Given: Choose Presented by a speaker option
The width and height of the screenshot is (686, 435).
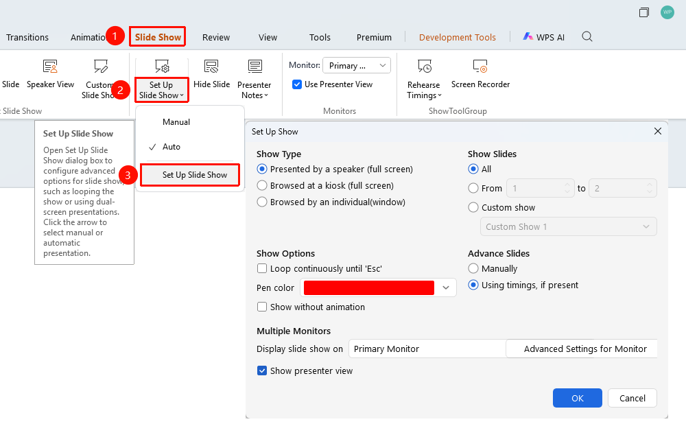Looking at the screenshot, I should point(262,169).
